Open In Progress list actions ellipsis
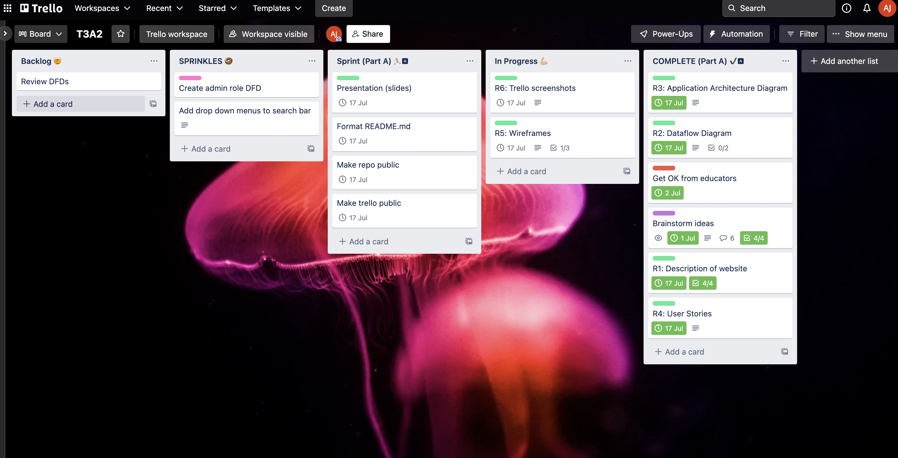Image resolution: width=898 pixels, height=458 pixels. [x=628, y=61]
